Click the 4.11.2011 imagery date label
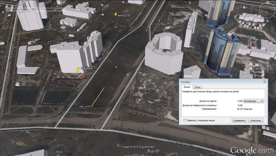Image resolution: width=276 pixels, height=156 pixels. 56,7
